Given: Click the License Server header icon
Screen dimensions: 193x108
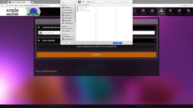Looking at the screenshot, I should 39,27.
